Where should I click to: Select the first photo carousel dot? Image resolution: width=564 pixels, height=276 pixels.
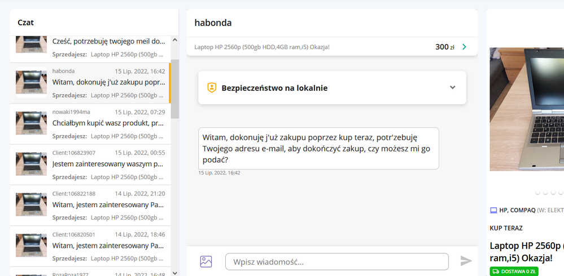click(x=537, y=193)
